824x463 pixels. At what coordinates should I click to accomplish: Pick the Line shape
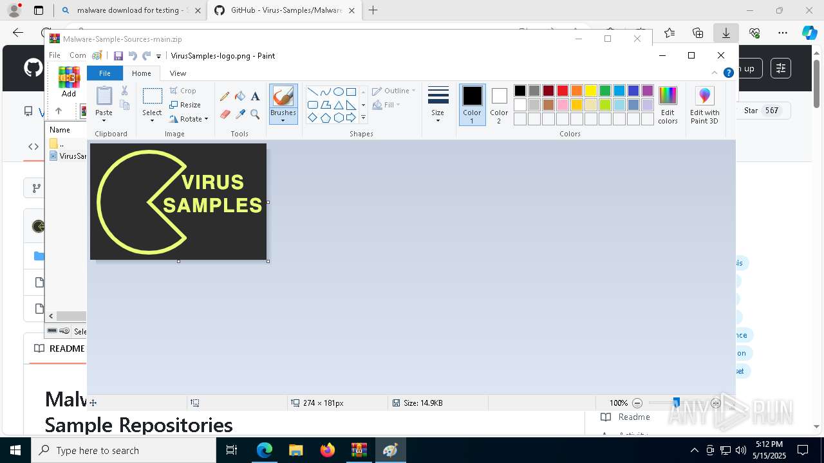(x=312, y=92)
